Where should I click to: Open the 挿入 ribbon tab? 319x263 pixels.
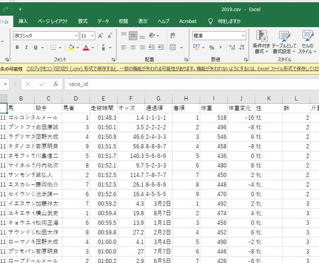(x=23, y=21)
